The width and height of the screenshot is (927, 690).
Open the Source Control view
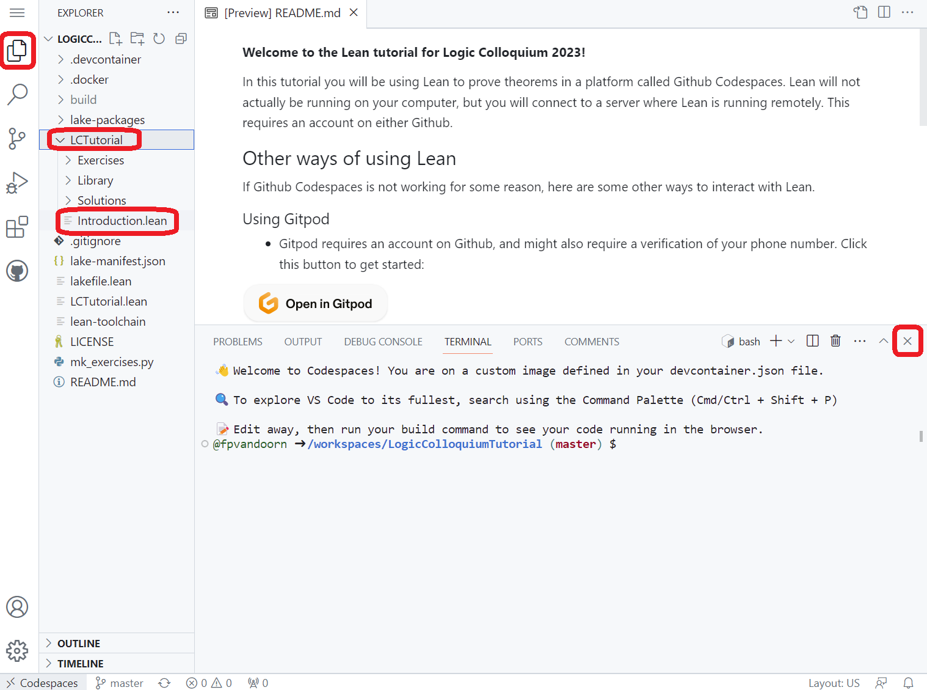tap(17, 139)
